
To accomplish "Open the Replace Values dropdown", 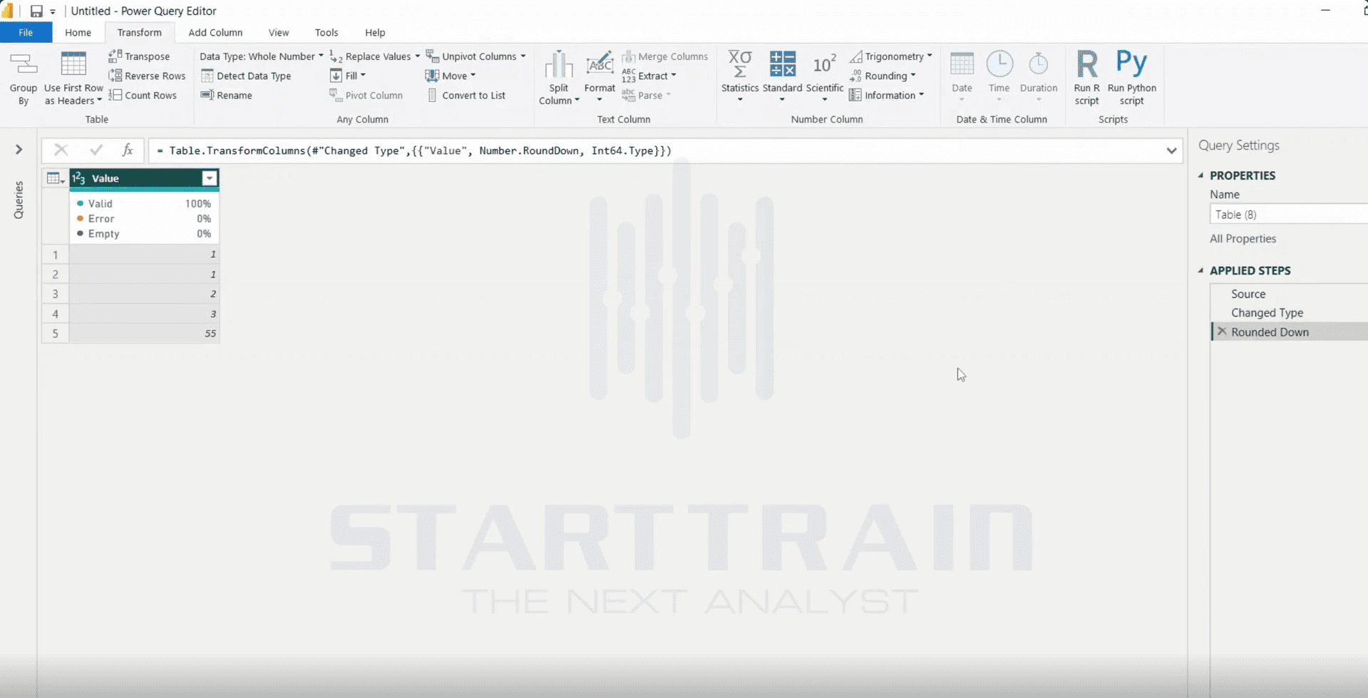I will (x=375, y=56).
